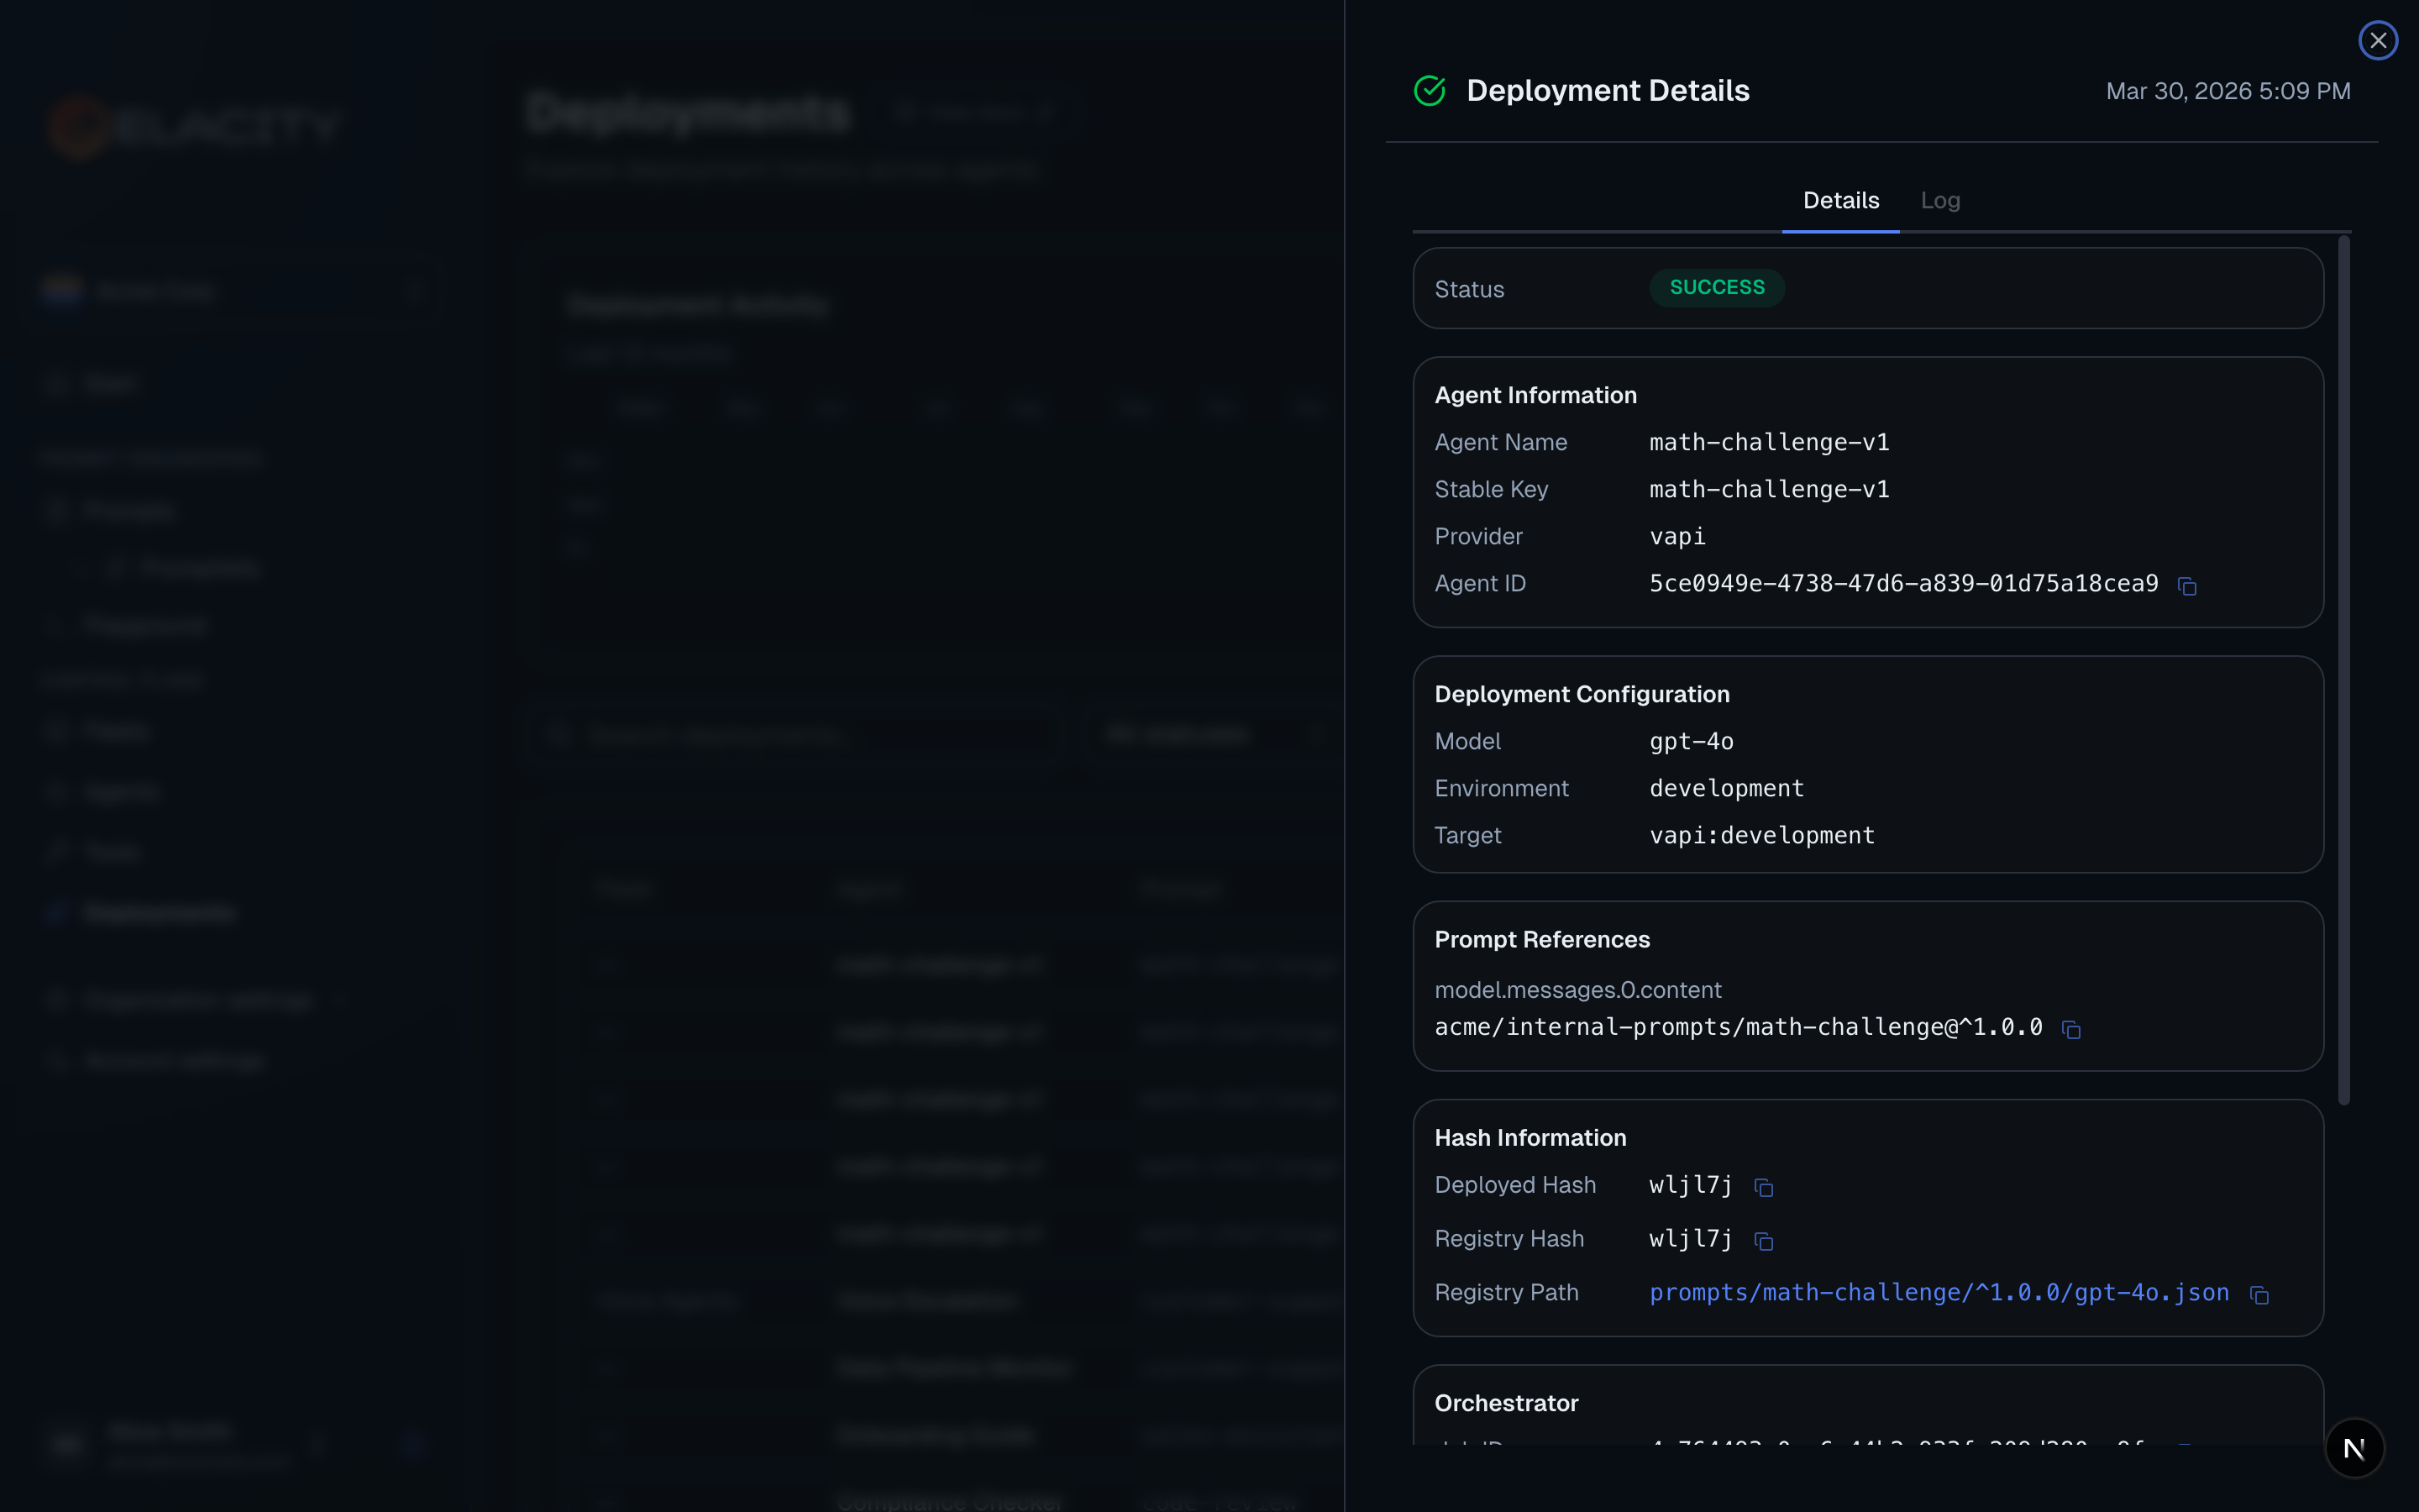Click the green success checkmark icon
Viewport: 2419px width, 1512px height.
click(1430, 91)
